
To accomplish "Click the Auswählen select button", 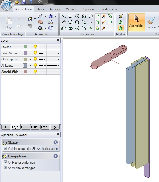I will (x=137, y=22).
